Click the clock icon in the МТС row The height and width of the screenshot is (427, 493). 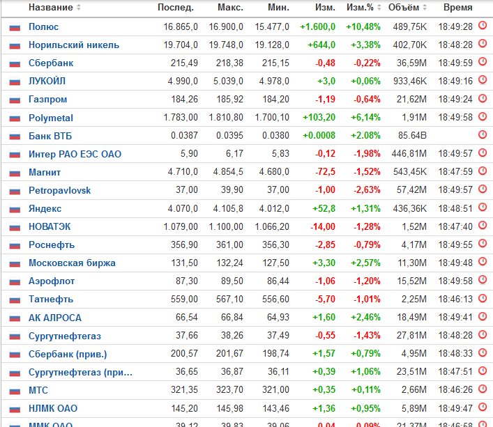coord(483,389)
